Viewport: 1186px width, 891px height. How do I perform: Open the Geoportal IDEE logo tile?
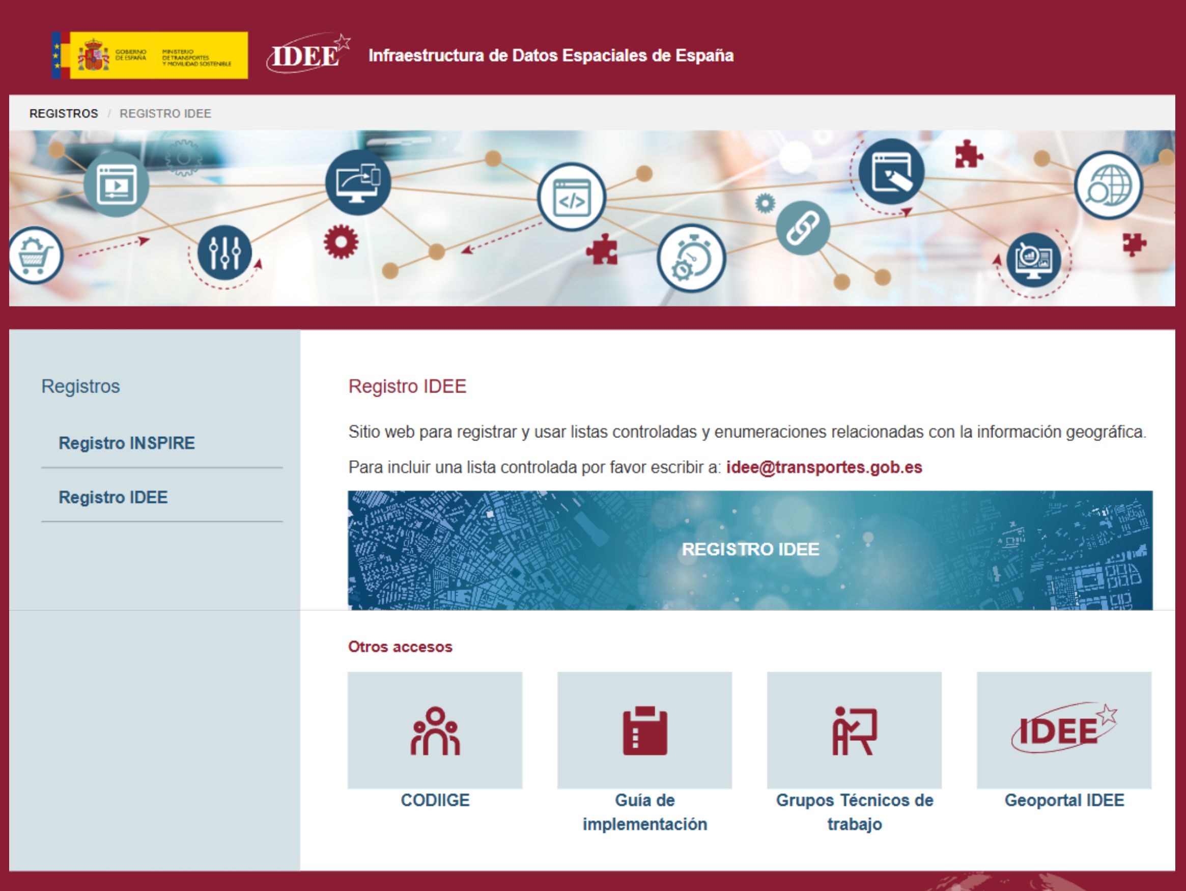[x=1064, y=731]
